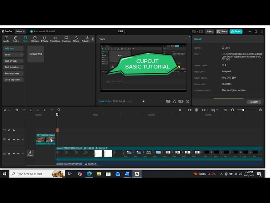
Task: Click the Share button
Action: tap(222, 31)
